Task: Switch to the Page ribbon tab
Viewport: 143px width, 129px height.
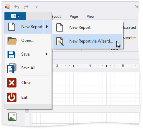Action: point(74,16)
